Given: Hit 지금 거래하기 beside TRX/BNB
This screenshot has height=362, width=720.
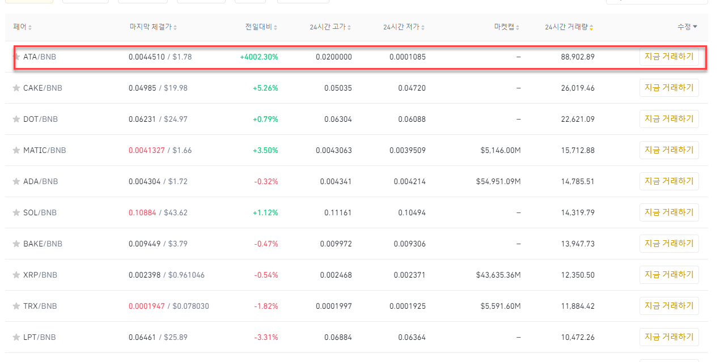Looking at the screenshot, I should pos(669,306).
